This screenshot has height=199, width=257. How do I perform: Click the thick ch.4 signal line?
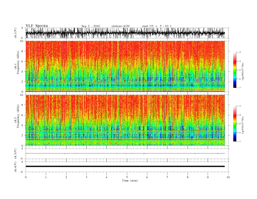[125, 166]
